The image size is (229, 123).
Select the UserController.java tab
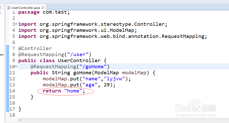pos(25,8)
